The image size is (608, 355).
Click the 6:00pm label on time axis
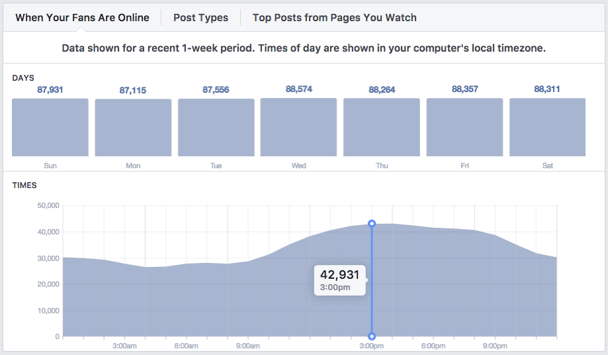[433, 346]
